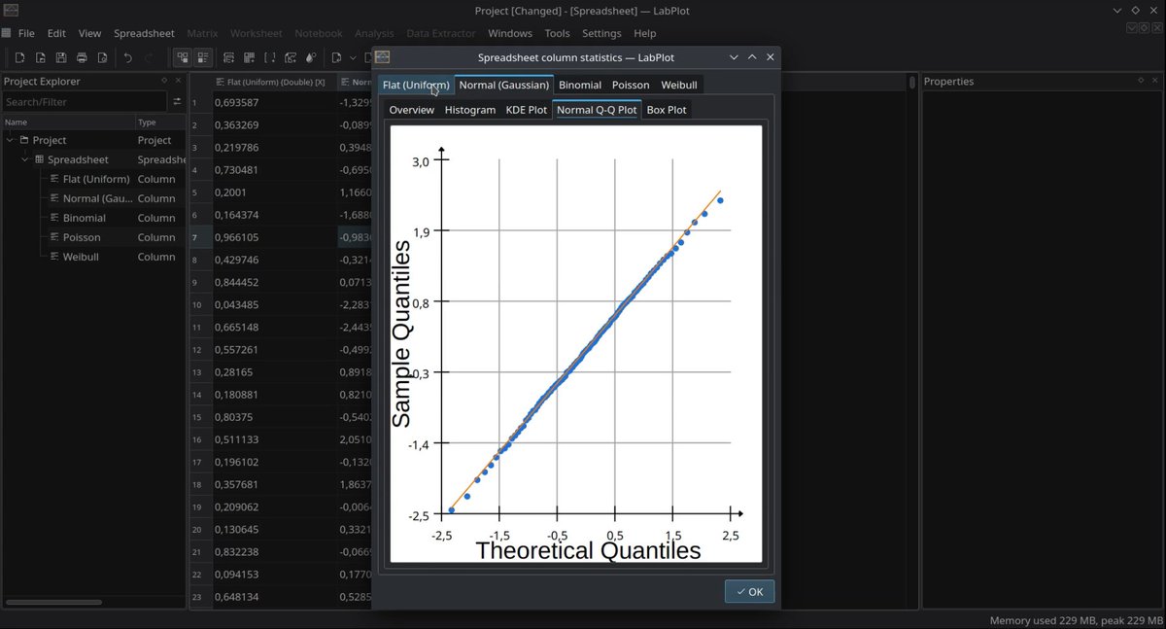
Task: Undo the last action
Action: point(127,56)
